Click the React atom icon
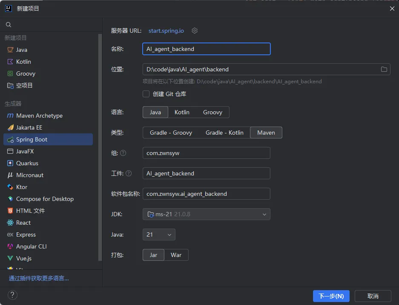This screenshot has width=399, height=305. pyautogui.click(x=10, y=223)
